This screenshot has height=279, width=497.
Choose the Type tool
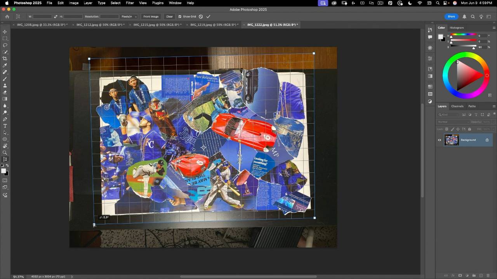point(5,126)
